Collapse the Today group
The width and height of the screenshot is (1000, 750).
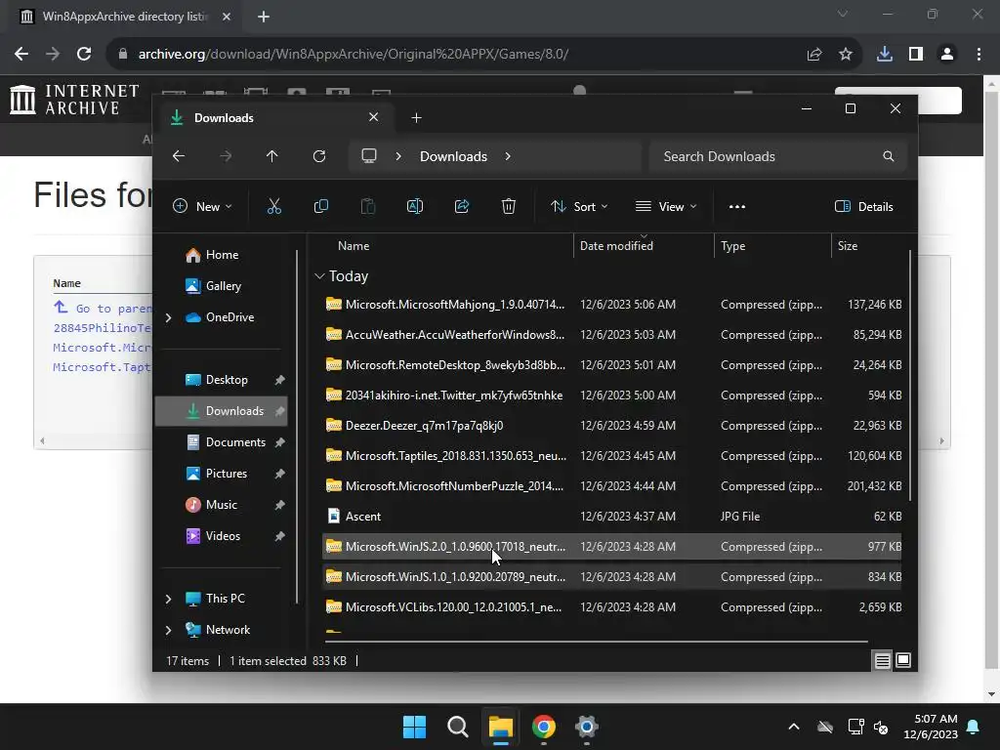pos(319,276)
